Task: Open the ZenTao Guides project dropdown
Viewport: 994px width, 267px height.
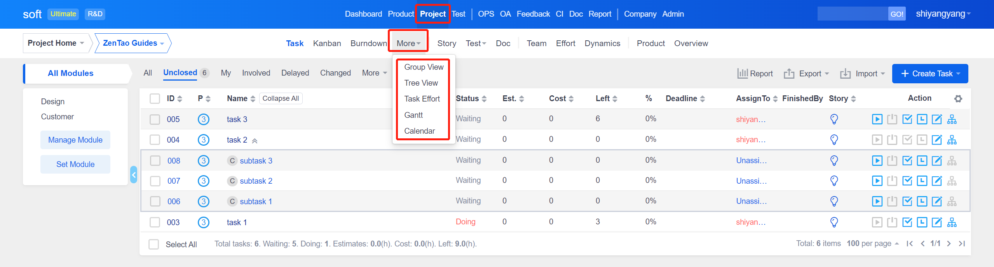Action: [133, 43]
